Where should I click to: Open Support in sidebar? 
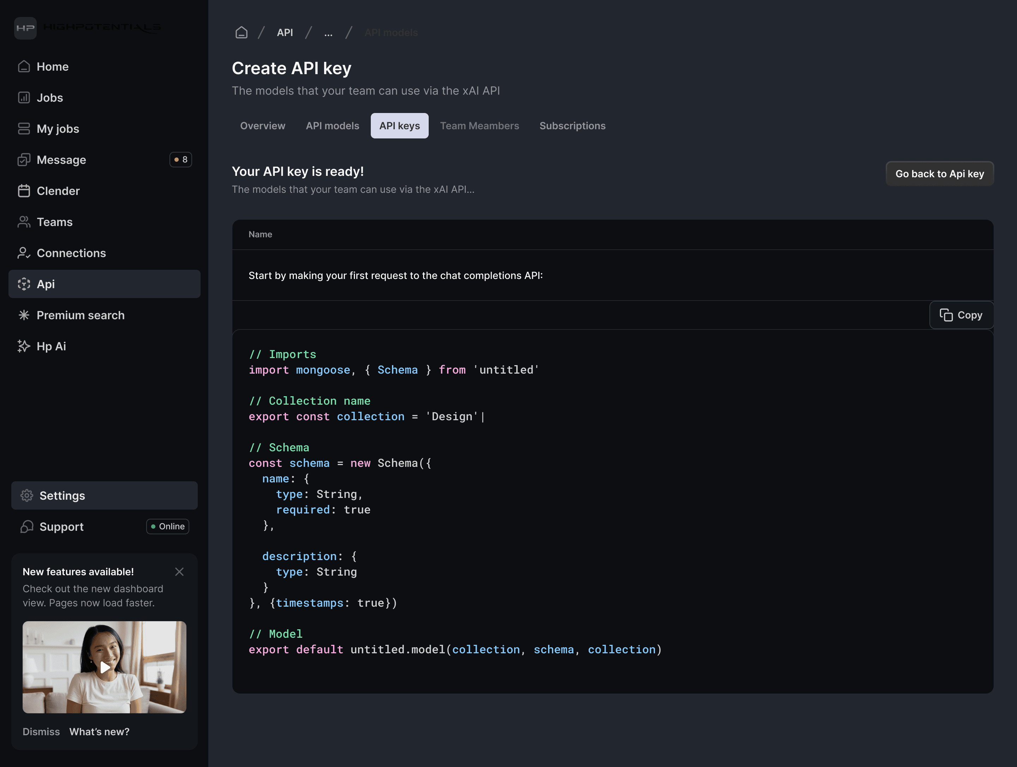click(61, 527)
